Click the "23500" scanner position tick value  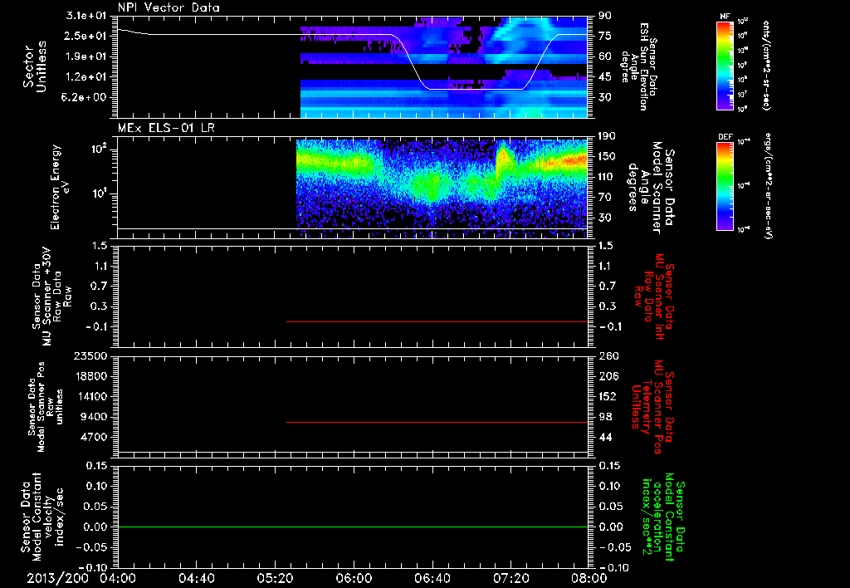coord(90,356)
